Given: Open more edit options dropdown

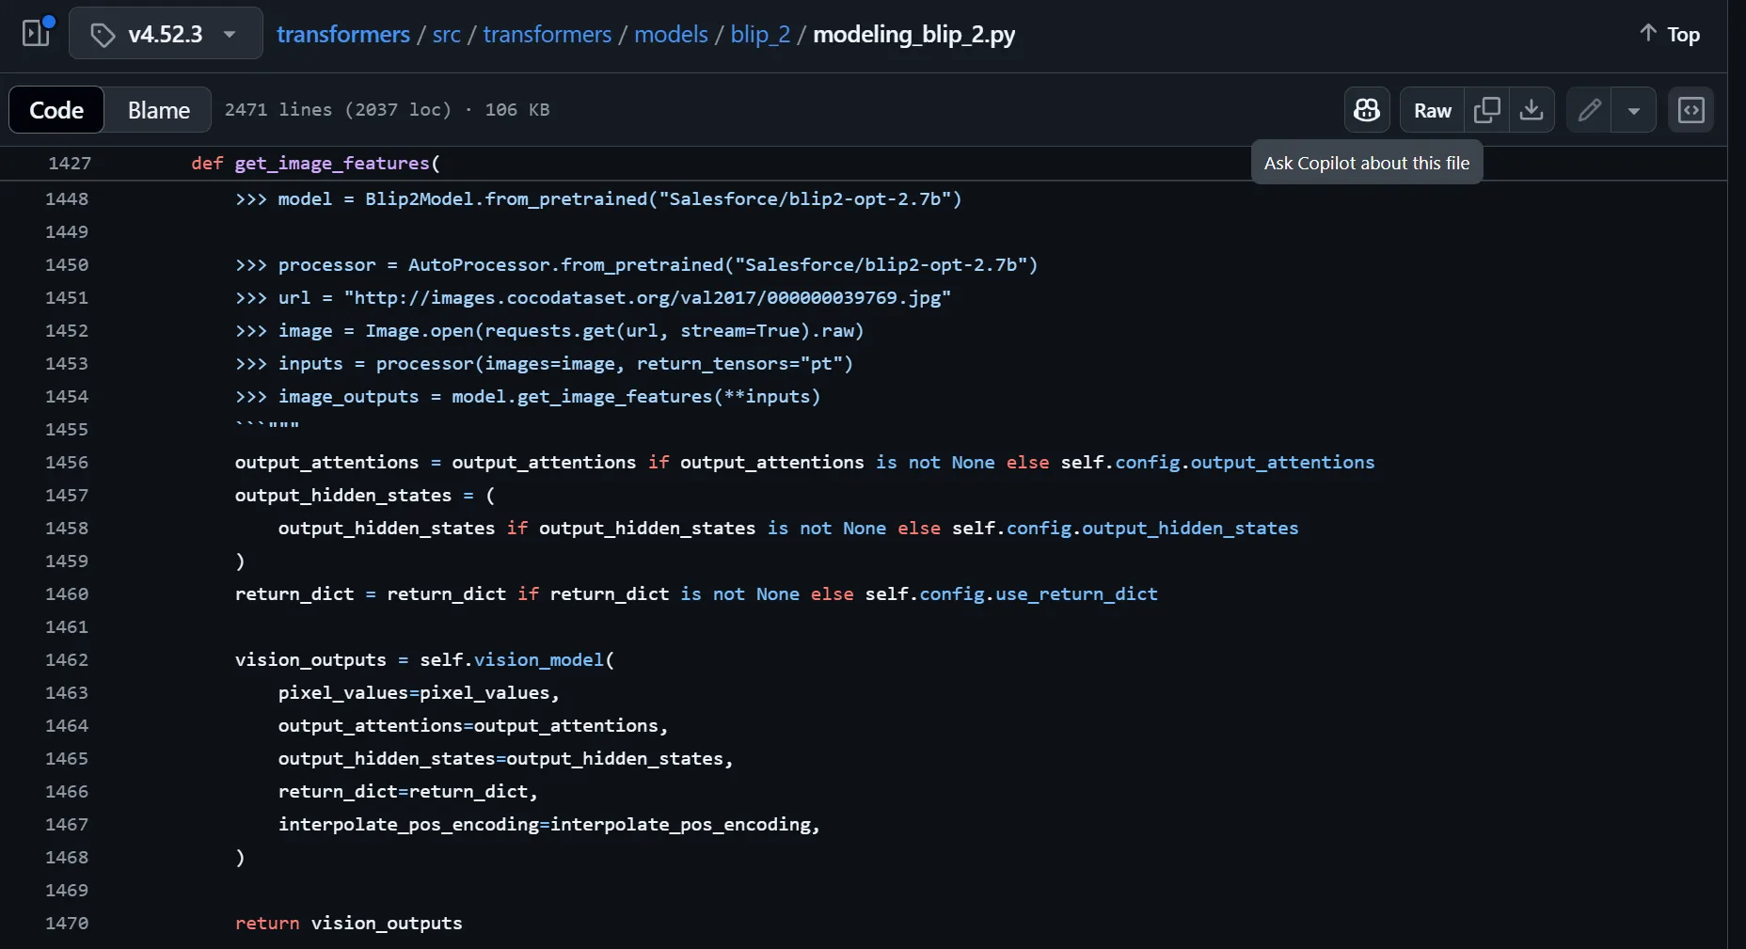Looking at the screenshot, I should pyautogui.click(x=1634, y=110).
